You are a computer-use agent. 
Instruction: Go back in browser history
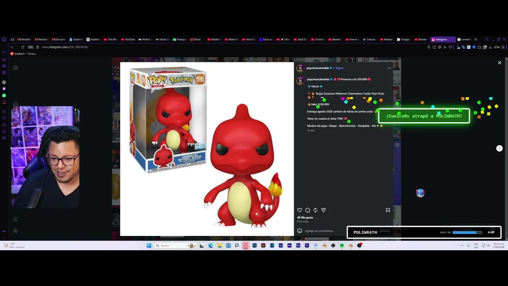(x=12, y=47)
